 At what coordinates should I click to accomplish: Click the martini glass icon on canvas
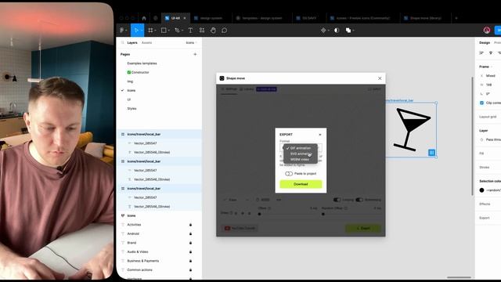click(x=412, y=129)
